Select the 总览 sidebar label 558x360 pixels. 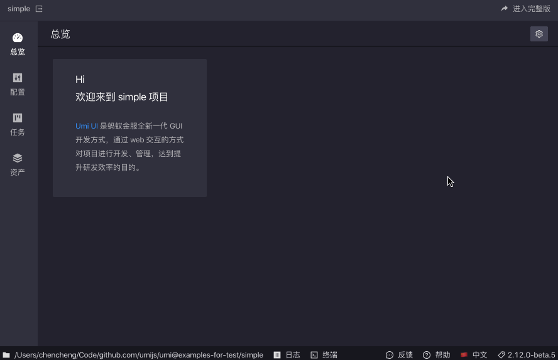(x=18, y=52)
